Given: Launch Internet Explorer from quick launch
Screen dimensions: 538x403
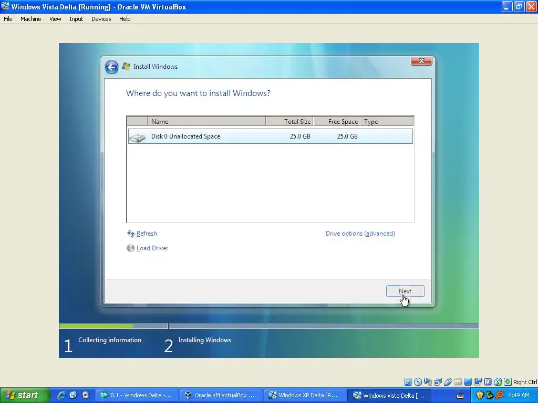Looking at the screenshot, I should [61, 395].
